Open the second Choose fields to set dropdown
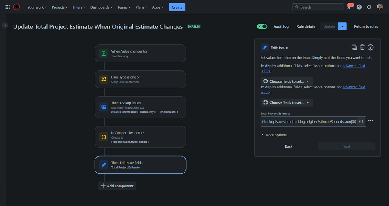389x206 pixels. coord(287,102)
